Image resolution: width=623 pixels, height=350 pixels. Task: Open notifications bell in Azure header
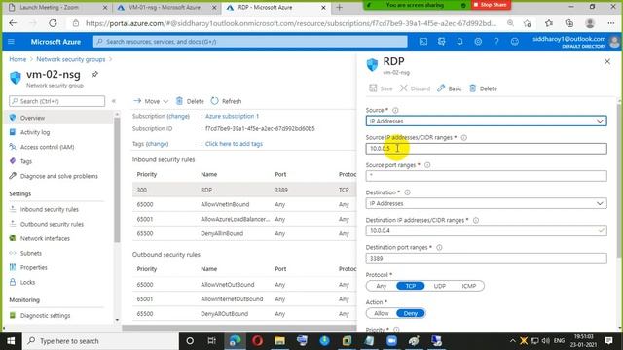459,42
